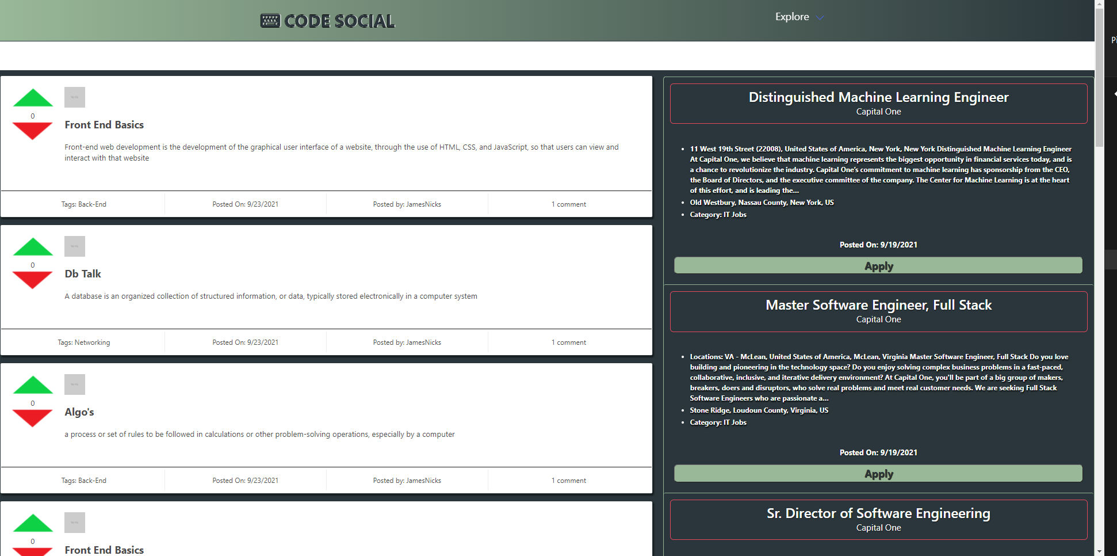Open the first Front End Basics post title
Viewport: 1117px width, 556px height.
pos(104,125)
